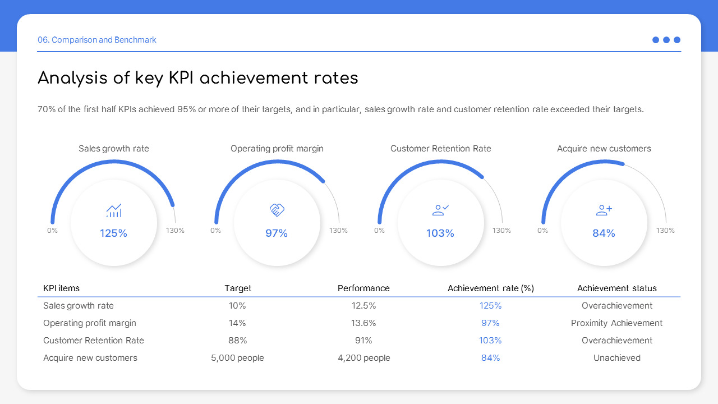Click the bar chart icon in Sales growth gauge
718x404 pixels.
[x=113, y=210]
